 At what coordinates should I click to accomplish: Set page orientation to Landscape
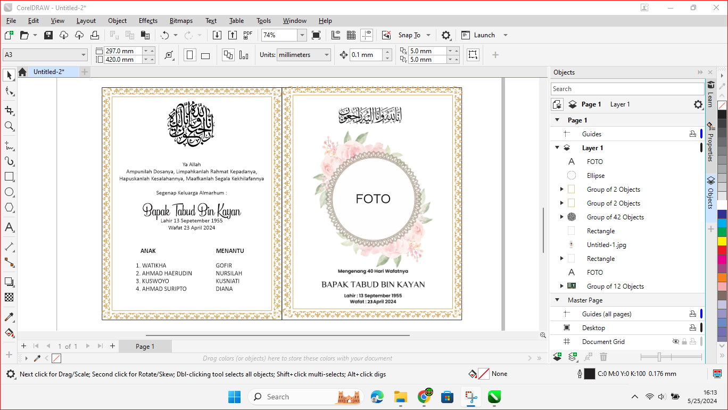point(205,55)
